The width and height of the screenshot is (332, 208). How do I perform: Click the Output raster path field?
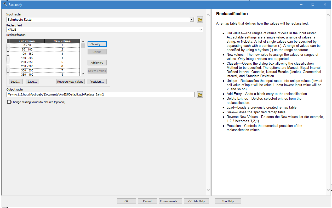pyautogui.click(x=100, y=94)
